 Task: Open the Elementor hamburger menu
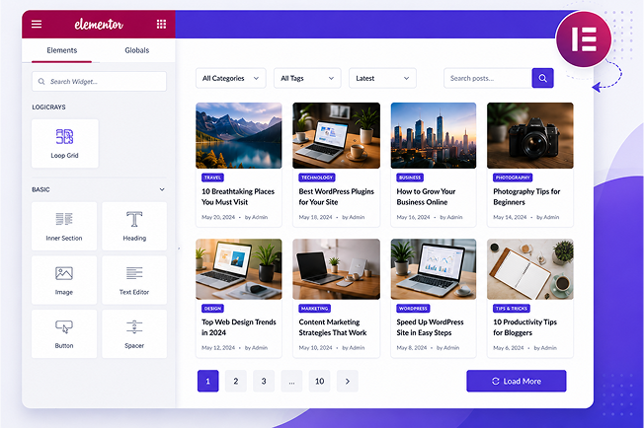[x=37, y=25]
